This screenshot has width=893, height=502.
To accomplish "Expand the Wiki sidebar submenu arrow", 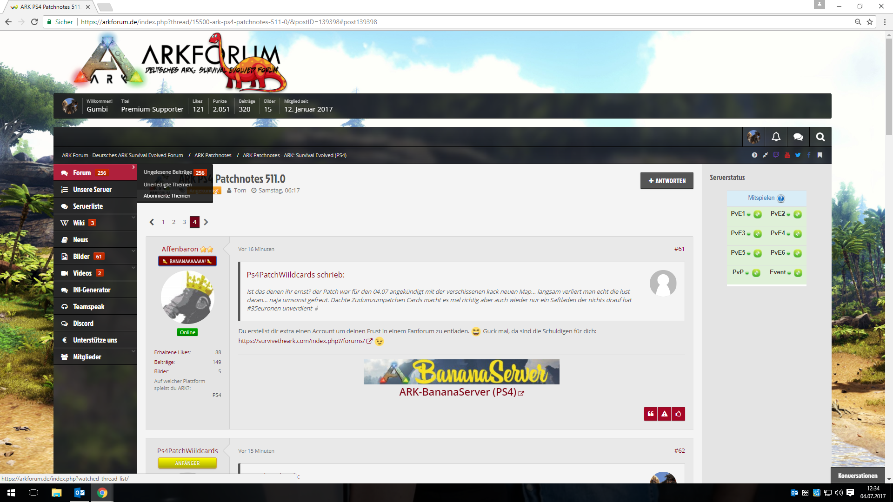I will 133,217.
